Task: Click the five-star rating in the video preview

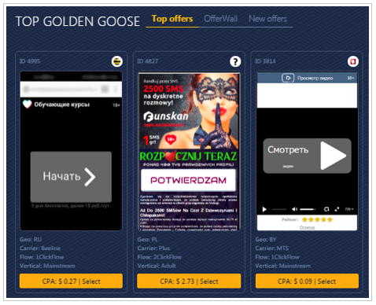Action: [x=317, y=219]
